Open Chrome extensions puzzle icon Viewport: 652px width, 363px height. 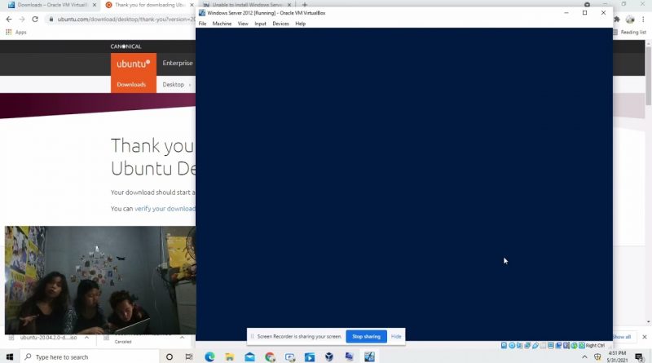pos(617,19)
